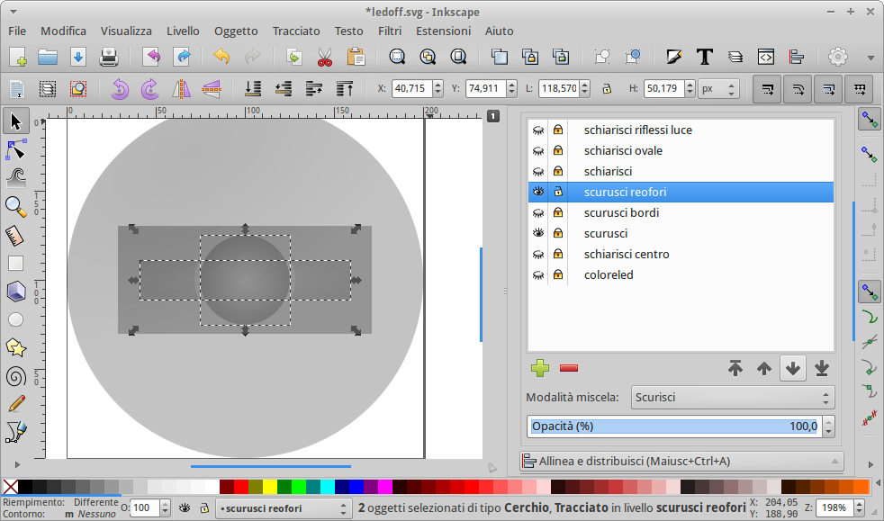The image size is (884, 521).
Task: Activate the star shapes tool
Action: (x=14, y=346)
